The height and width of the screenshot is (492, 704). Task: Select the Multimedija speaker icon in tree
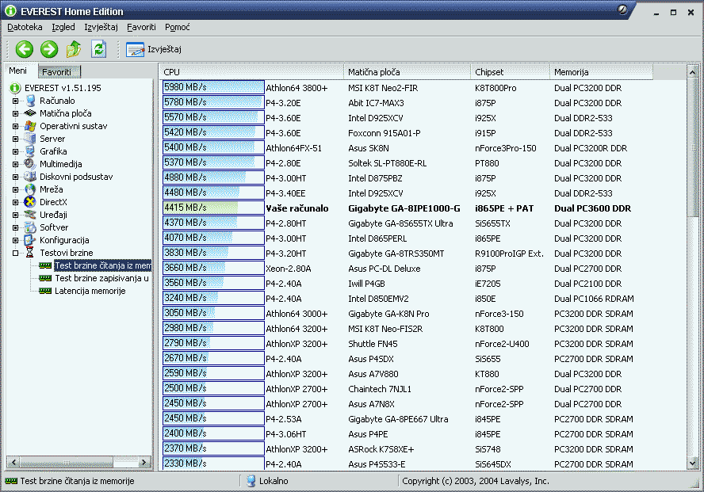pos(31,164)
